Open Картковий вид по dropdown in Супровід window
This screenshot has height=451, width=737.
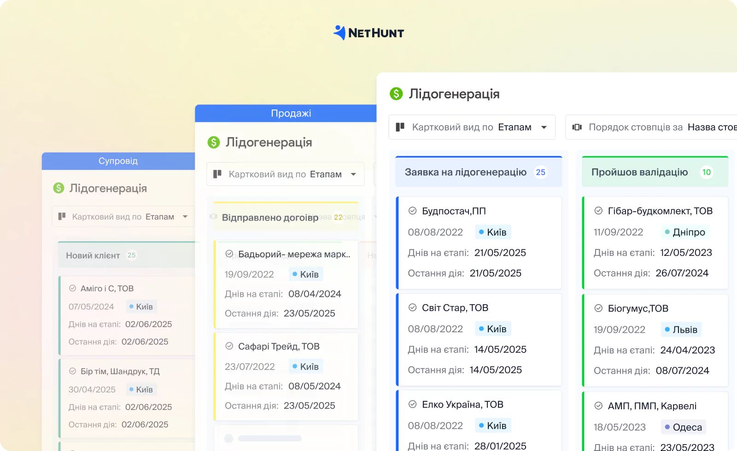123,216
